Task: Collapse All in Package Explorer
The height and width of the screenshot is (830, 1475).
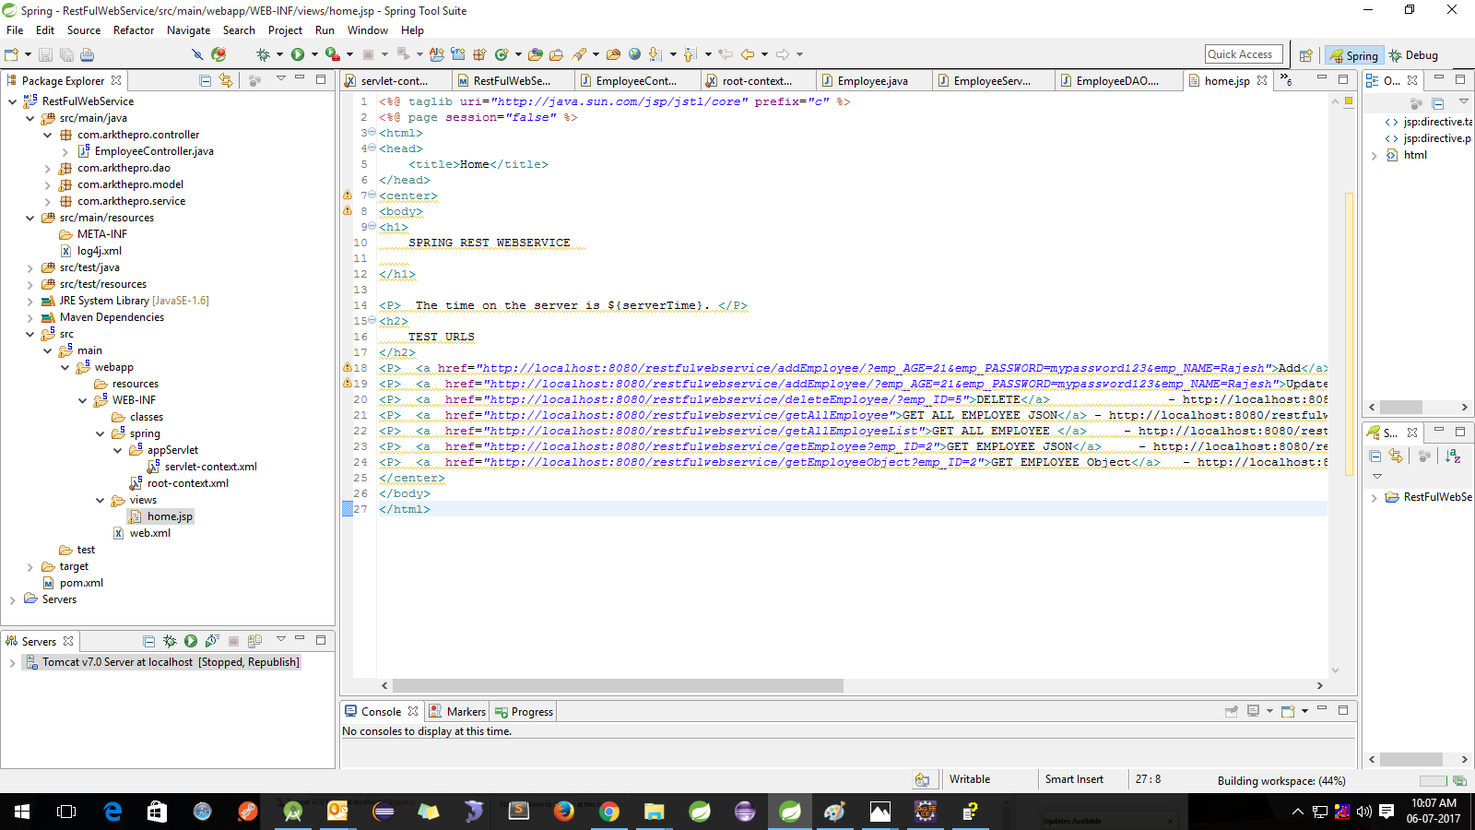Action: (x=205, y=80)
